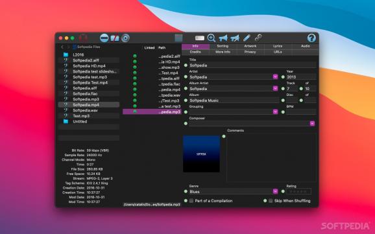Set rating using the Rating stars control
375x234 pixels.
click(298, 191)
